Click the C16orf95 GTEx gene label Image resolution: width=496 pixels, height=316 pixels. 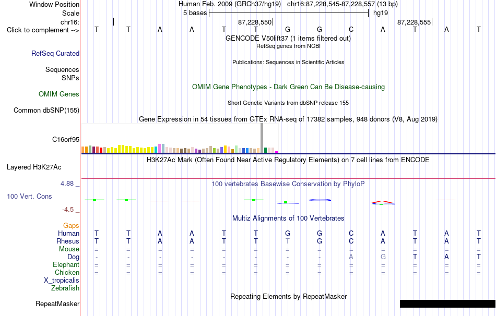coord(66,139)
